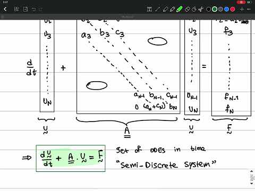Tap the green highlighted equation box
This screenshot has height=191, width=255.
point(71,158)
